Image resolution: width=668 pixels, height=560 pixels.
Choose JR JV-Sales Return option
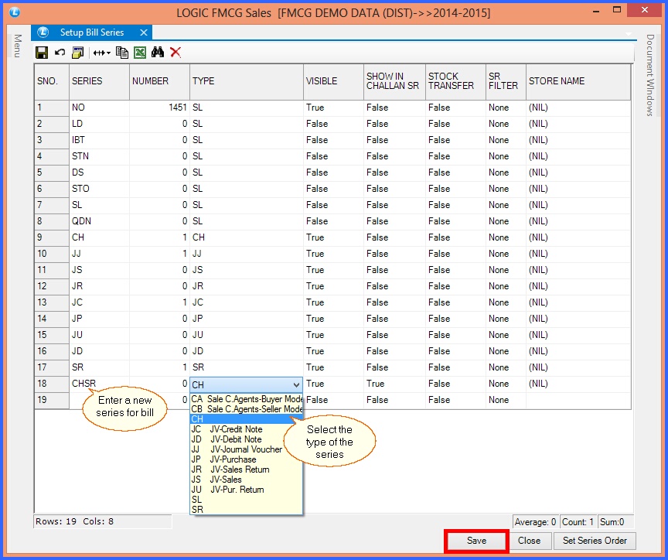[x=246, y=470]
